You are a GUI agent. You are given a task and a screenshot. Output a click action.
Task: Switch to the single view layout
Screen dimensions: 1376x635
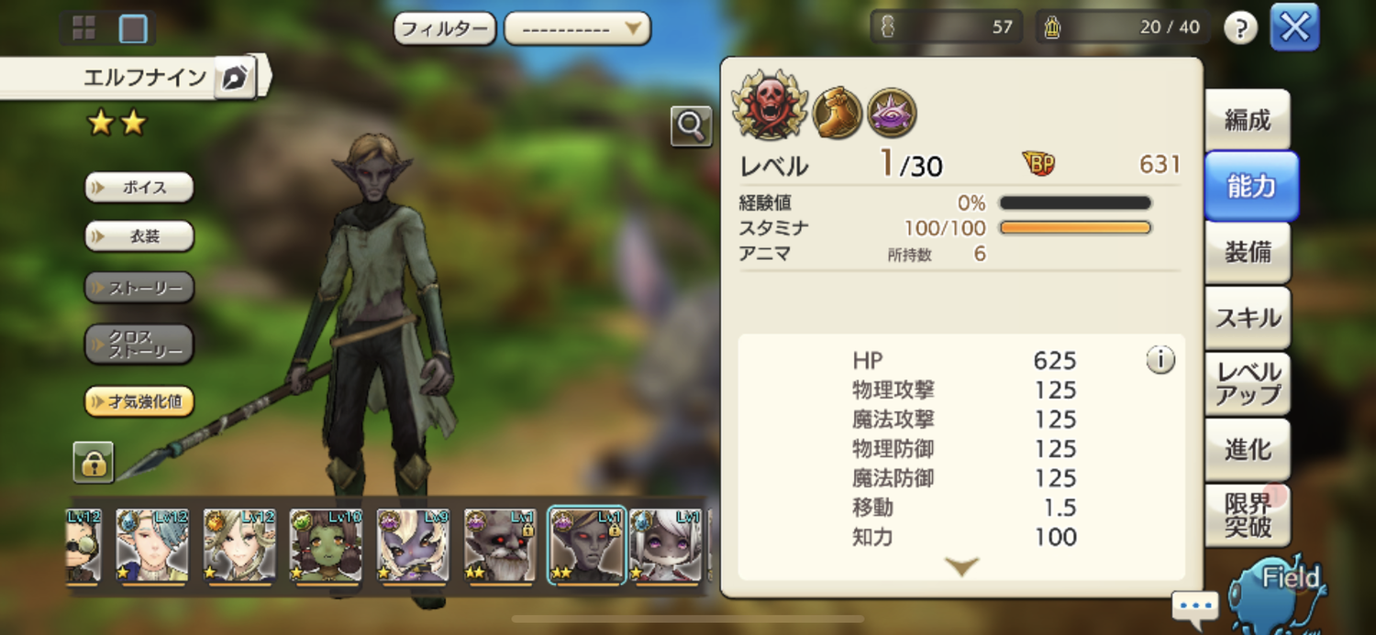[x=133, y=28]
